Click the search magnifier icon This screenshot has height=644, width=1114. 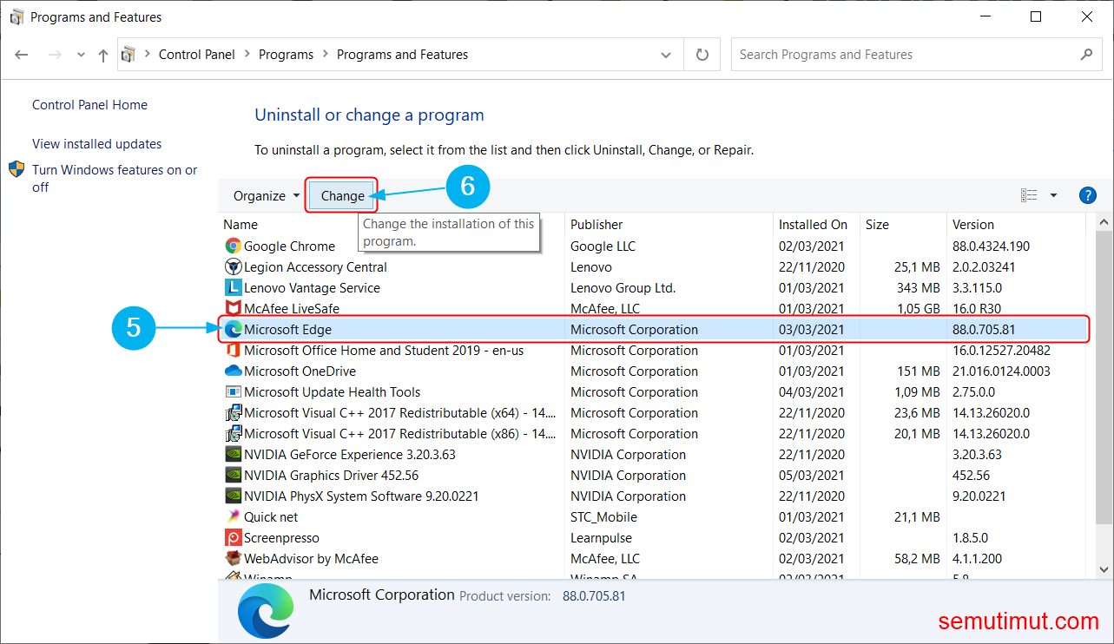(x=1086, y=54)
